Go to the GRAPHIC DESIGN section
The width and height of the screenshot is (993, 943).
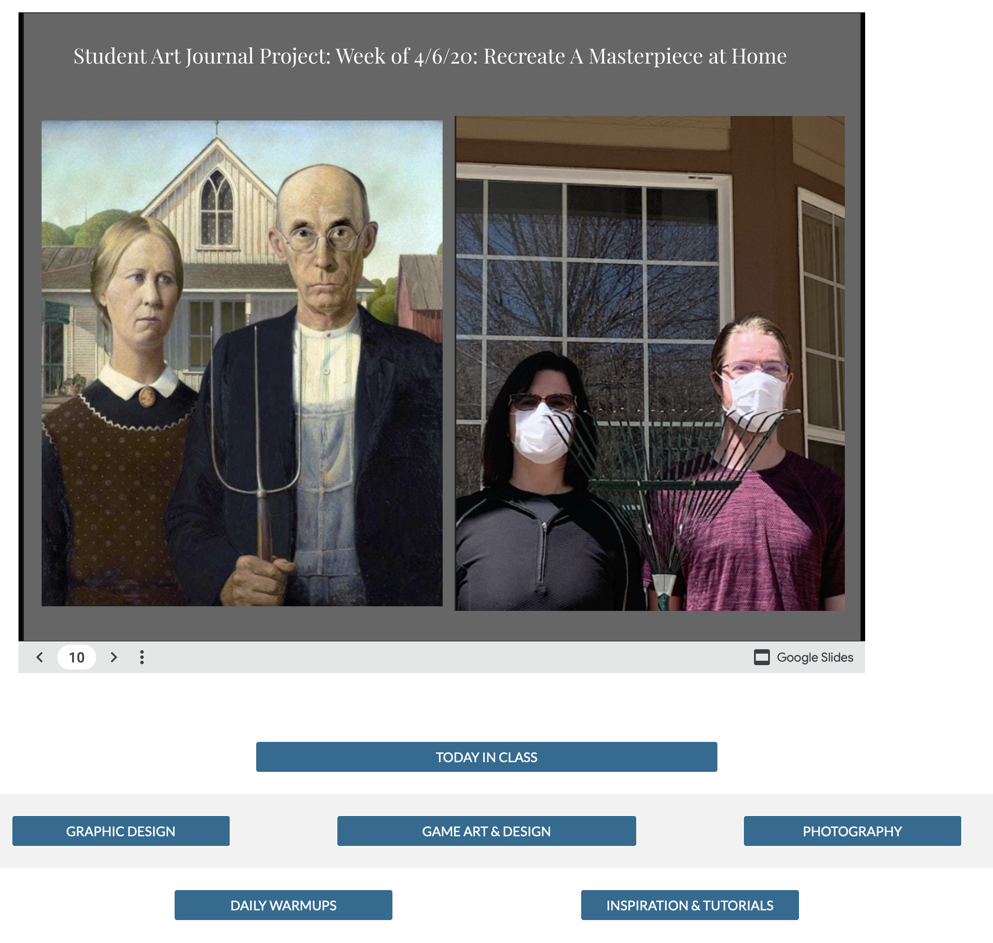click(x=121, y=831)
